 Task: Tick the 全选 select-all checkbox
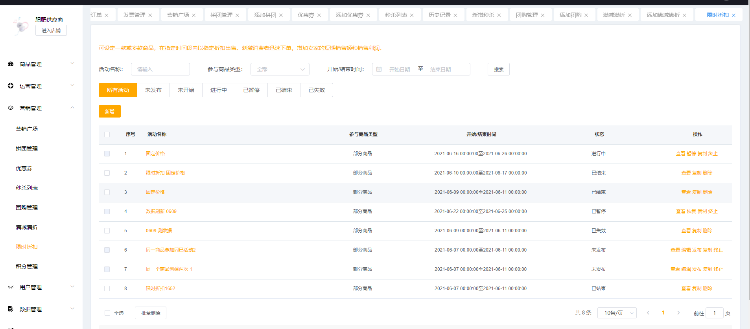(107, 313)
